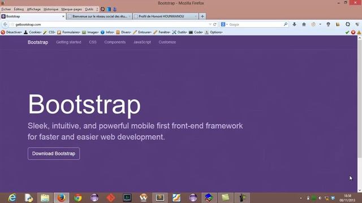
Task: Go to the Firefox home page icon
Action: pyautogui.click(x=304, y=24)
